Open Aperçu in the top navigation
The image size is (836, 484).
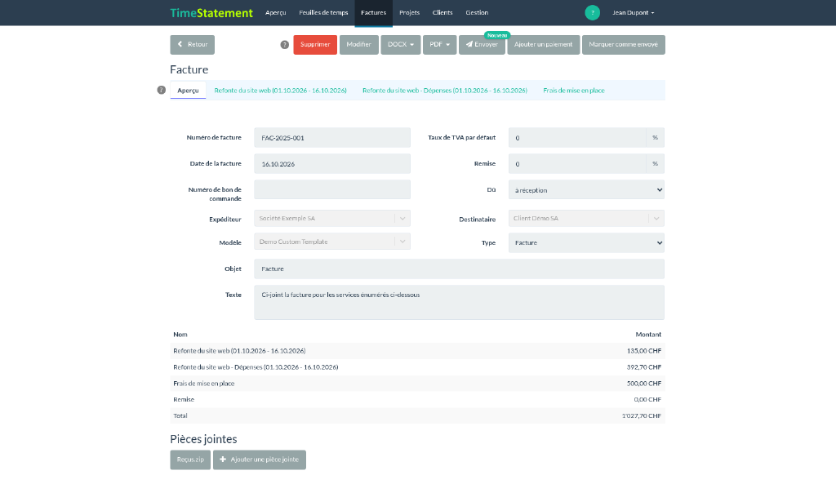(x=276, y=13)
